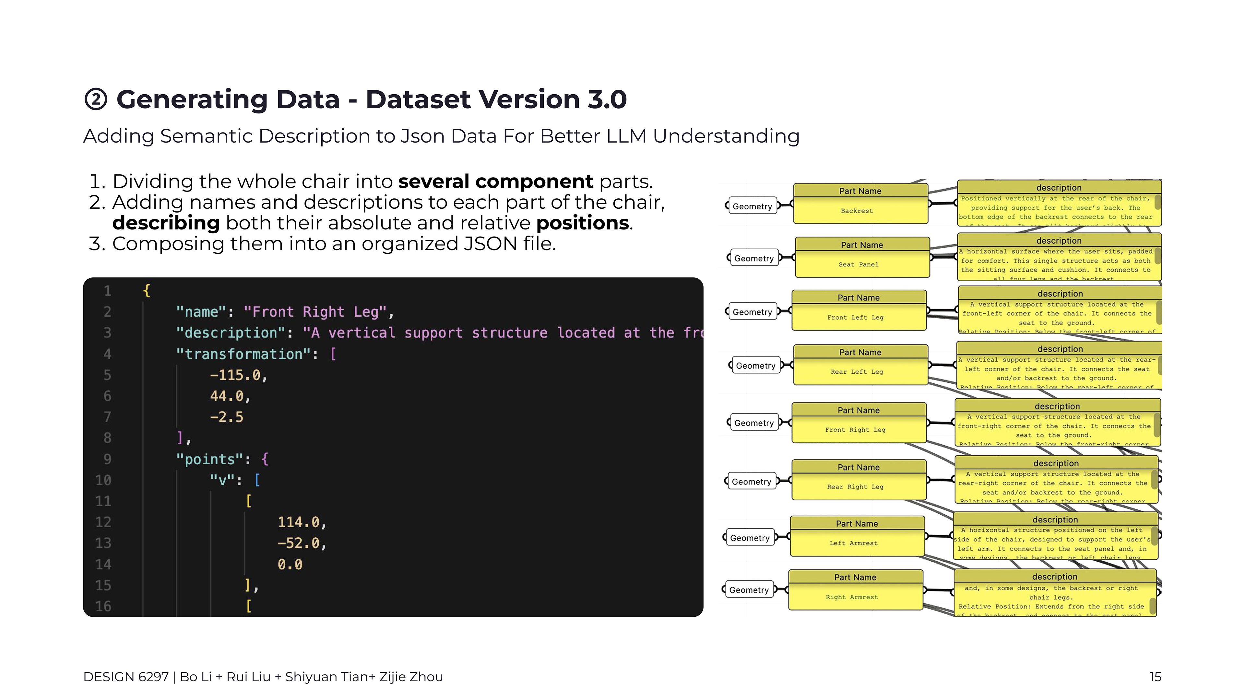Click the Front Left Leg panel

859,310
